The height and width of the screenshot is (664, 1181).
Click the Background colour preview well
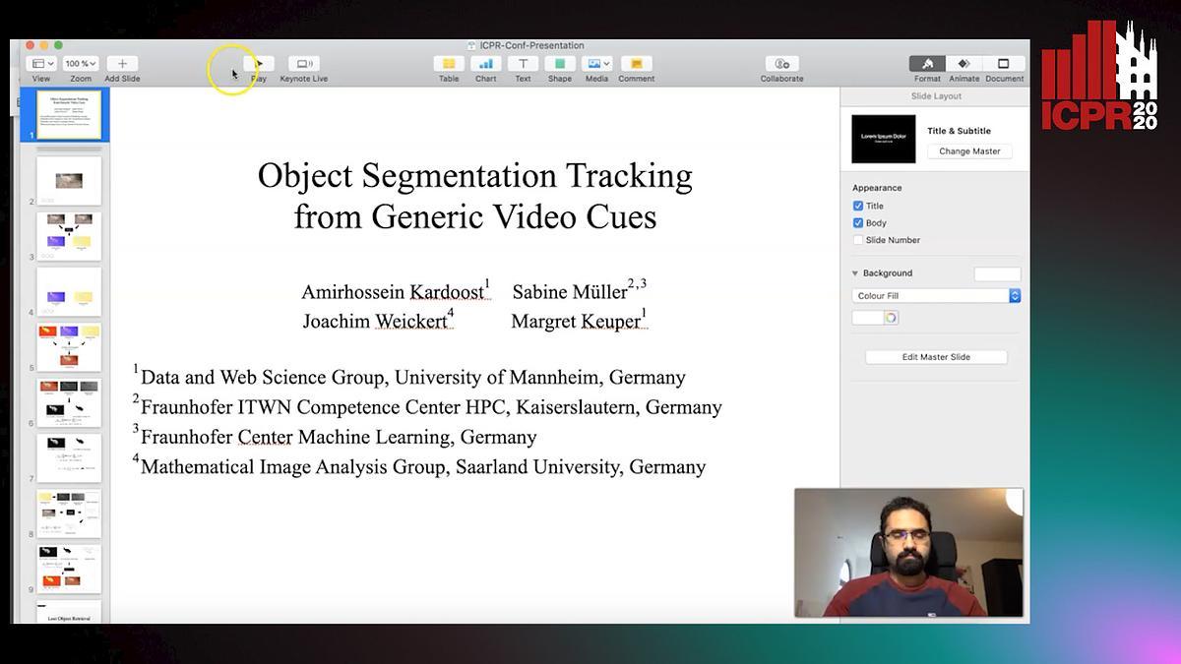pos(997,274)
